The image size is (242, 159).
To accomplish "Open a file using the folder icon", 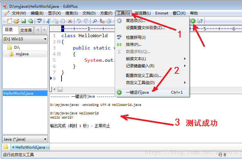I will 16,21.
